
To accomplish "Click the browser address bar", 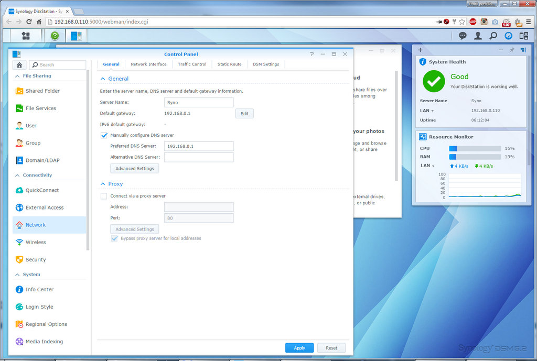I will tap(240, 21).
